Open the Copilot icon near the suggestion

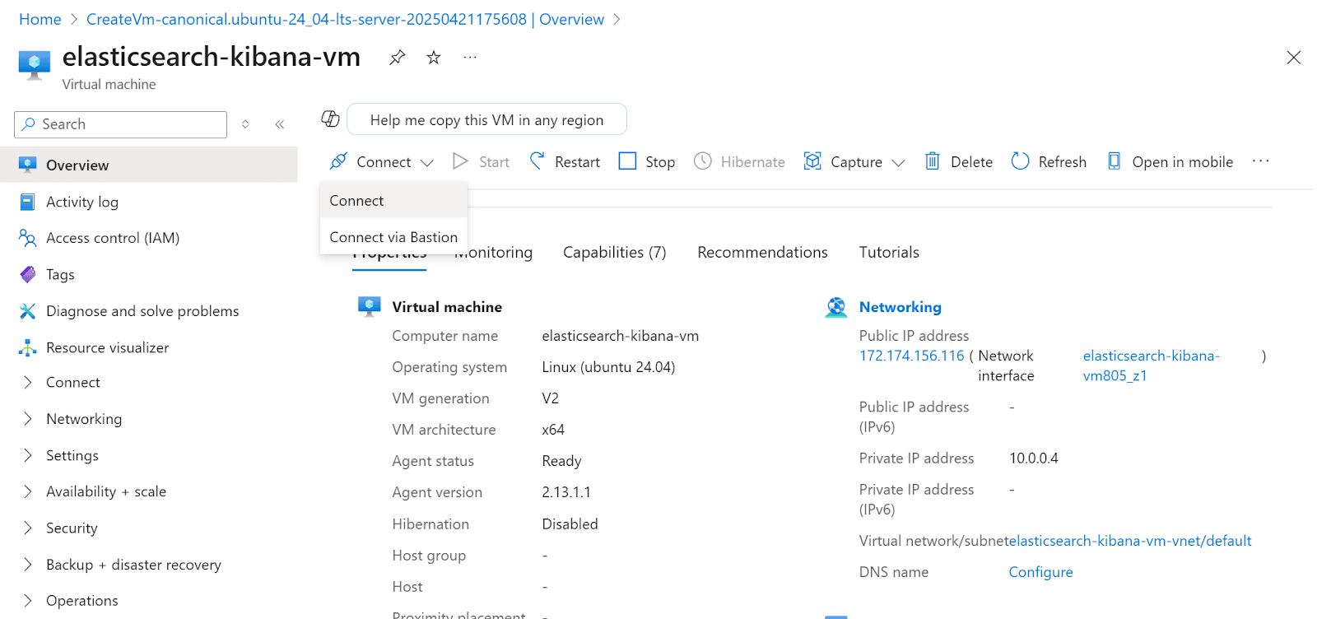[330, 119]
